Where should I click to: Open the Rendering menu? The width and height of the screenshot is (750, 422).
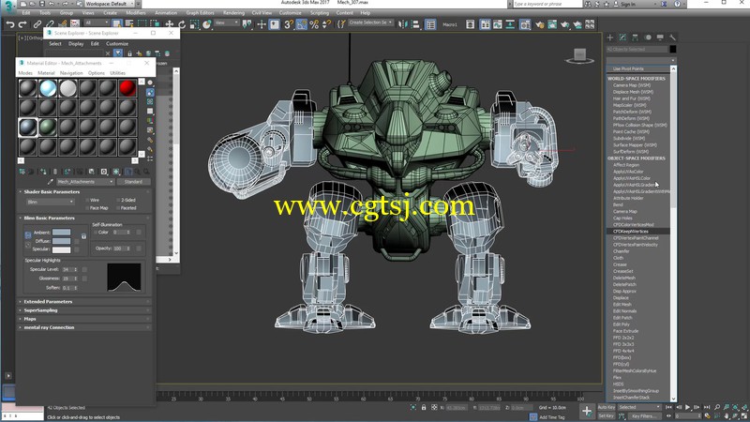coord(233,13)
